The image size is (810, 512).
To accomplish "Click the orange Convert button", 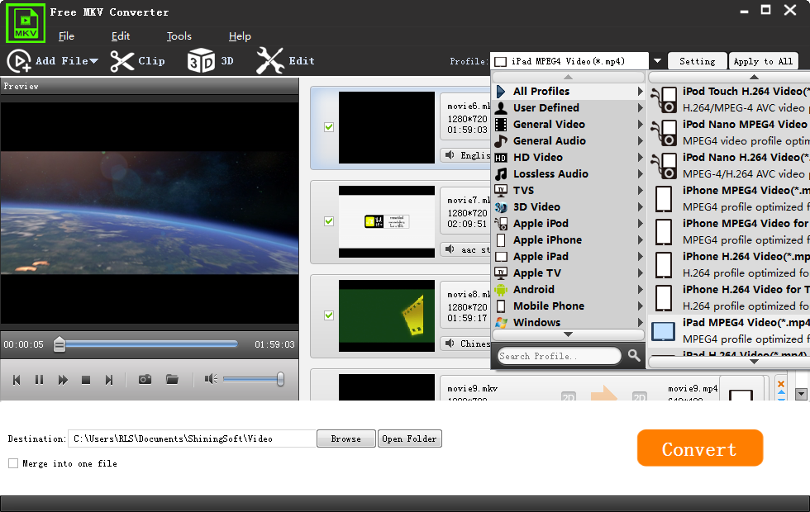I will 700,448.
